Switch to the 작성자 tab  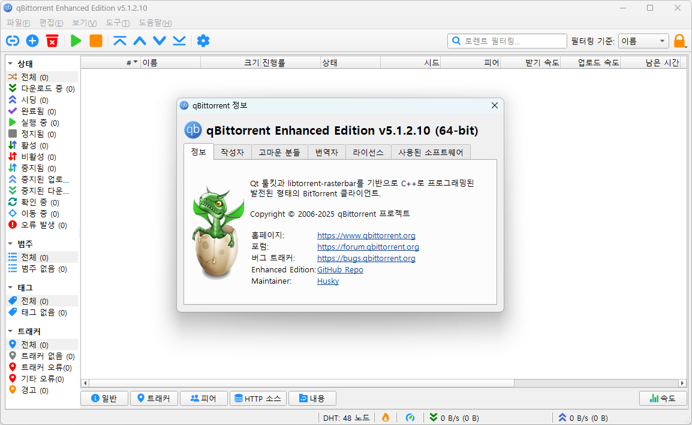click(232, 152)
